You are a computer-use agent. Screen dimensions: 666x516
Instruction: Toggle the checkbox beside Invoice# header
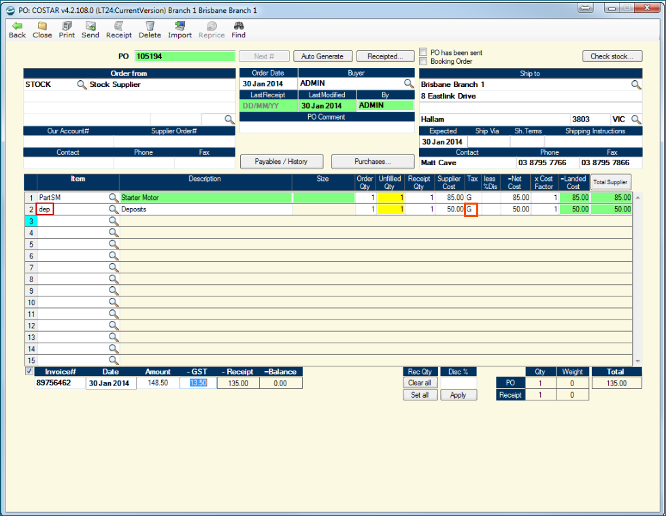coord(29,371)
